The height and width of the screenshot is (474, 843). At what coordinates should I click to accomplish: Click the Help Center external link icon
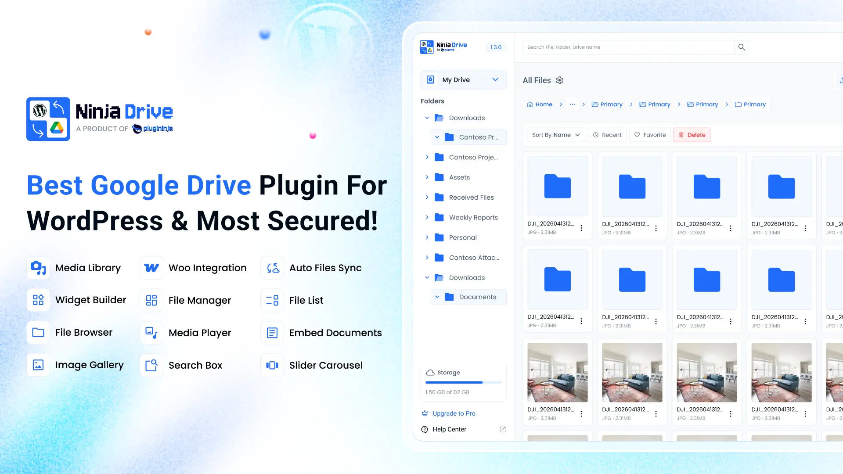pyautogui.click(x=503, y=429)
